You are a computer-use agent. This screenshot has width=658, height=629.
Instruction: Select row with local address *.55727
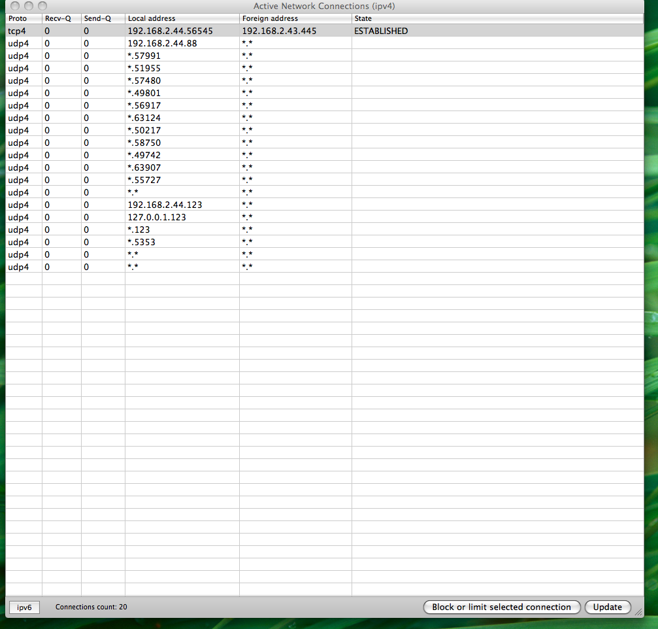pos(324,180)
